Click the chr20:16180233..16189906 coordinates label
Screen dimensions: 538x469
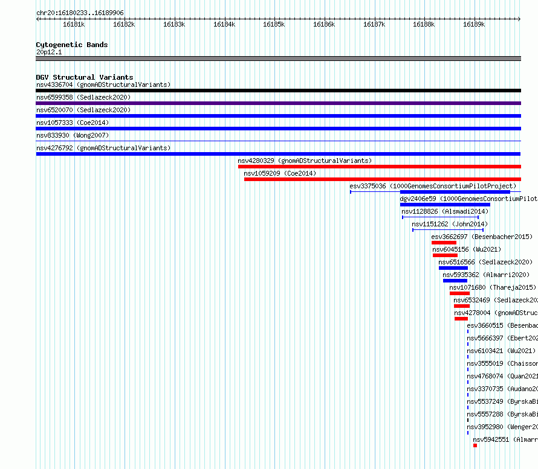(80, 13)
